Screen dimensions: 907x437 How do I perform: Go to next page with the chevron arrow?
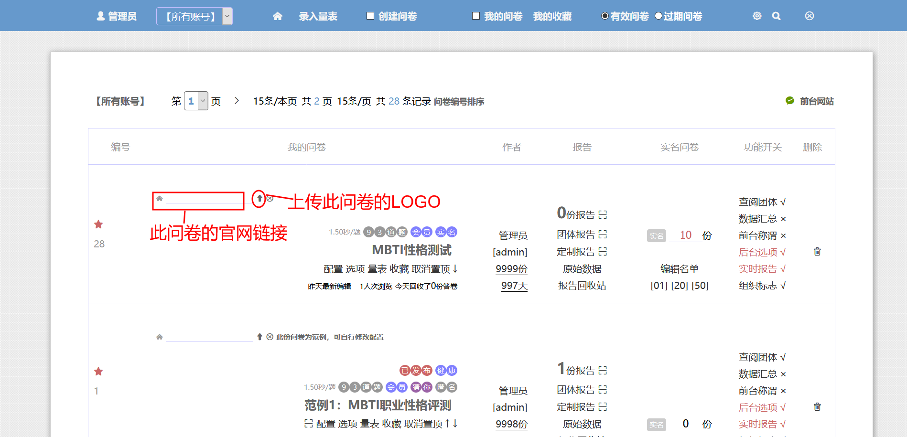[x=237, y=101]
